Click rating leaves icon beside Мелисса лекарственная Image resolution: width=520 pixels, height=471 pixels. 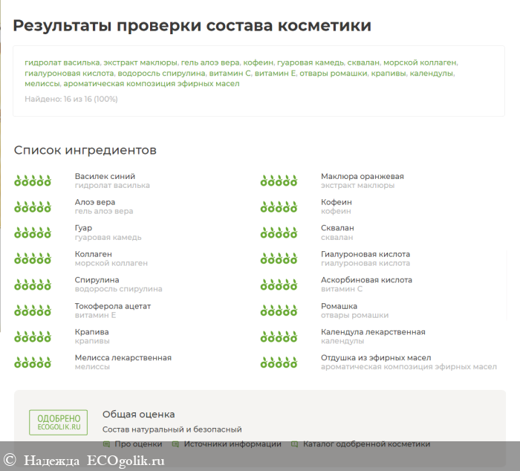pos(33,363)
